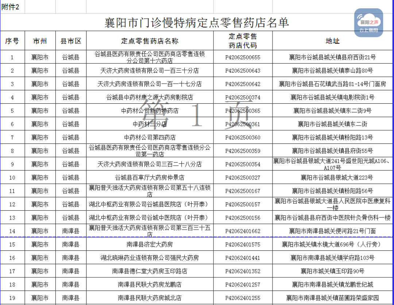Click the code cell P42062500642

coord(243,84)
